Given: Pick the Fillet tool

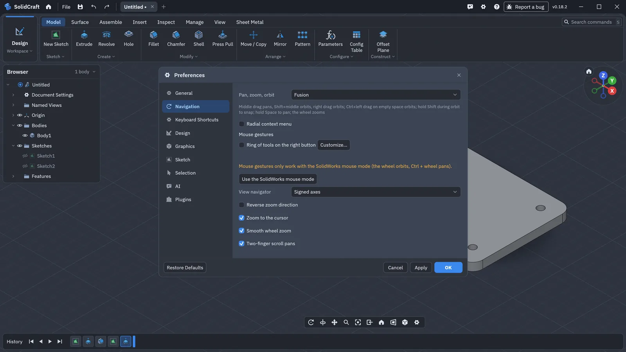Looking at the screenshot, I should tap(154, 39).
